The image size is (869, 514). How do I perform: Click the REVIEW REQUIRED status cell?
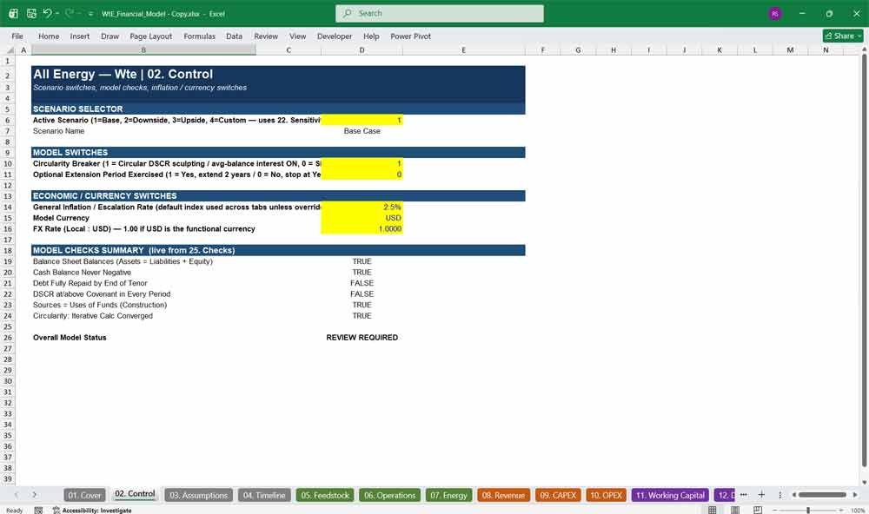coord(362,337)
